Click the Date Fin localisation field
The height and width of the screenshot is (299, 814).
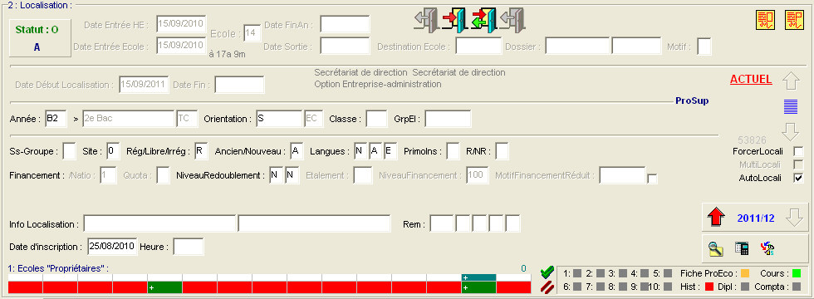click(x=239, y=85)
